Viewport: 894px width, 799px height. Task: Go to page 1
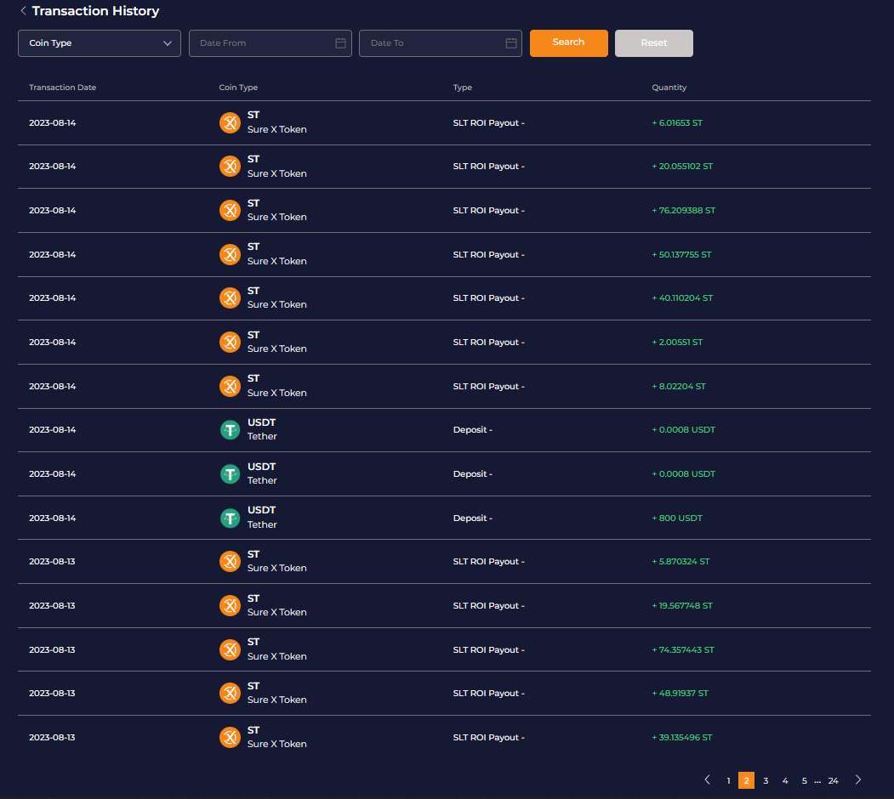(x=728, y=780)
